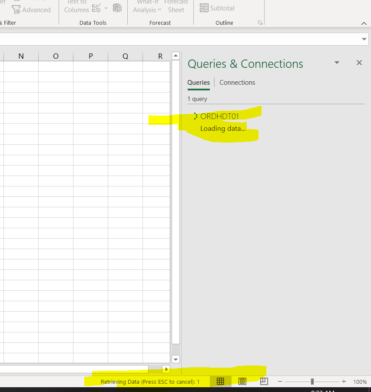Click the Normal view icon
371x392 pixels.
click(x=220, y=381)
